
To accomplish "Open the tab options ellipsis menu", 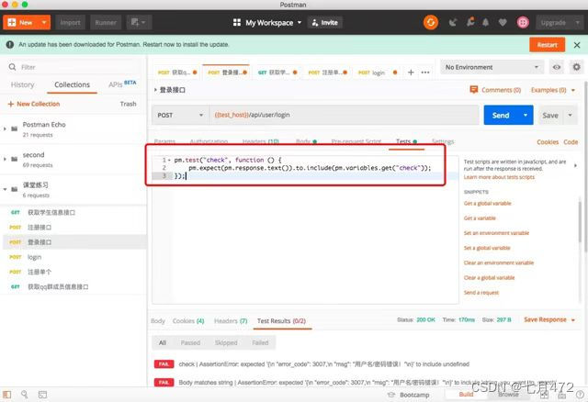I will click(424, 73).
